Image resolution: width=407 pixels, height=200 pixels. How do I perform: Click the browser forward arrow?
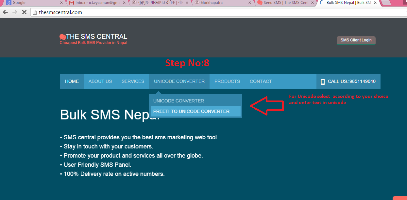coord(15,12)
